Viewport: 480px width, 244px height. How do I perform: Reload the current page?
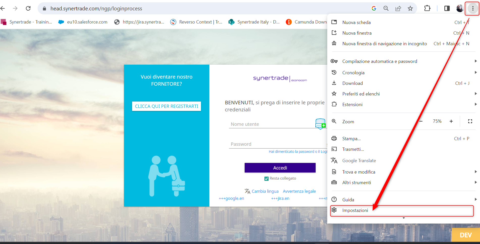coord(28,8)
